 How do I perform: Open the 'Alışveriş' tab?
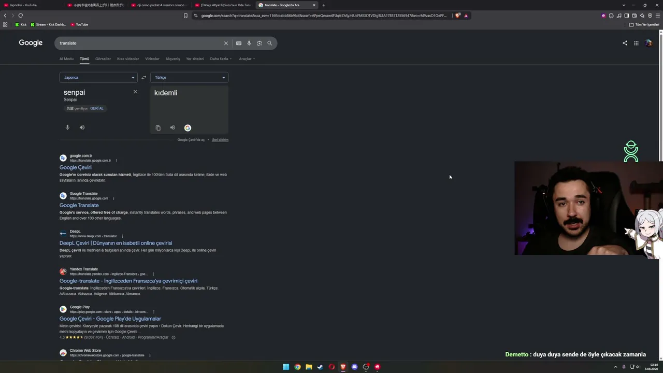172,59
